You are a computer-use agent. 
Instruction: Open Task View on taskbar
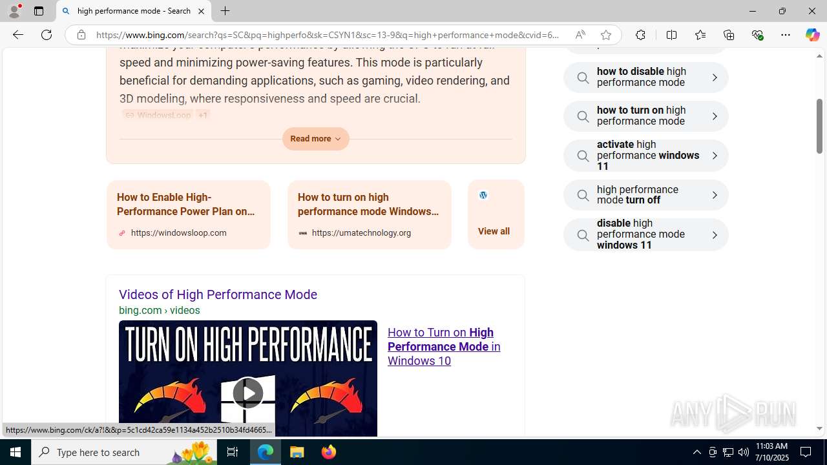tap(233, 452)
